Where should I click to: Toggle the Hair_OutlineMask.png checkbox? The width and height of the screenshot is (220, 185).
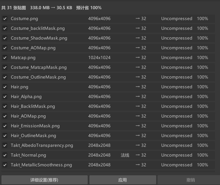5,136
